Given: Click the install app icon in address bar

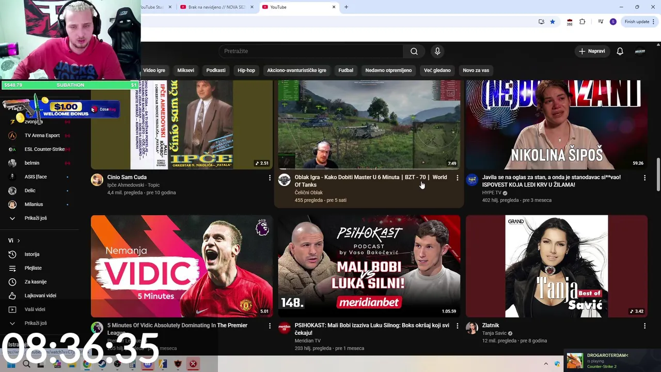Looking at the screenshot, I should 541,22.
